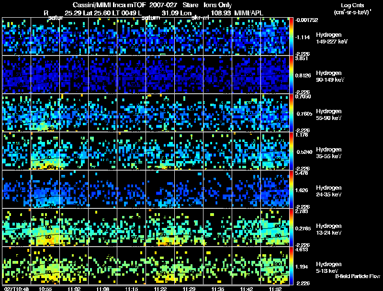This screenshot has height=291, width=383.
Task: Click the 4.613 scale value
Action: [302, 249]
